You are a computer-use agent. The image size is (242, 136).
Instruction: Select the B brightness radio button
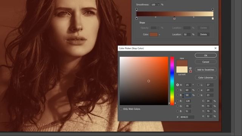(x=178, y=95)
